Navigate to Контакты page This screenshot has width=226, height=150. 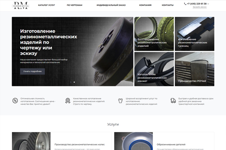pos(168,5)
